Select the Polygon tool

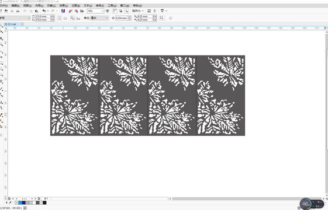pos(1,75)
